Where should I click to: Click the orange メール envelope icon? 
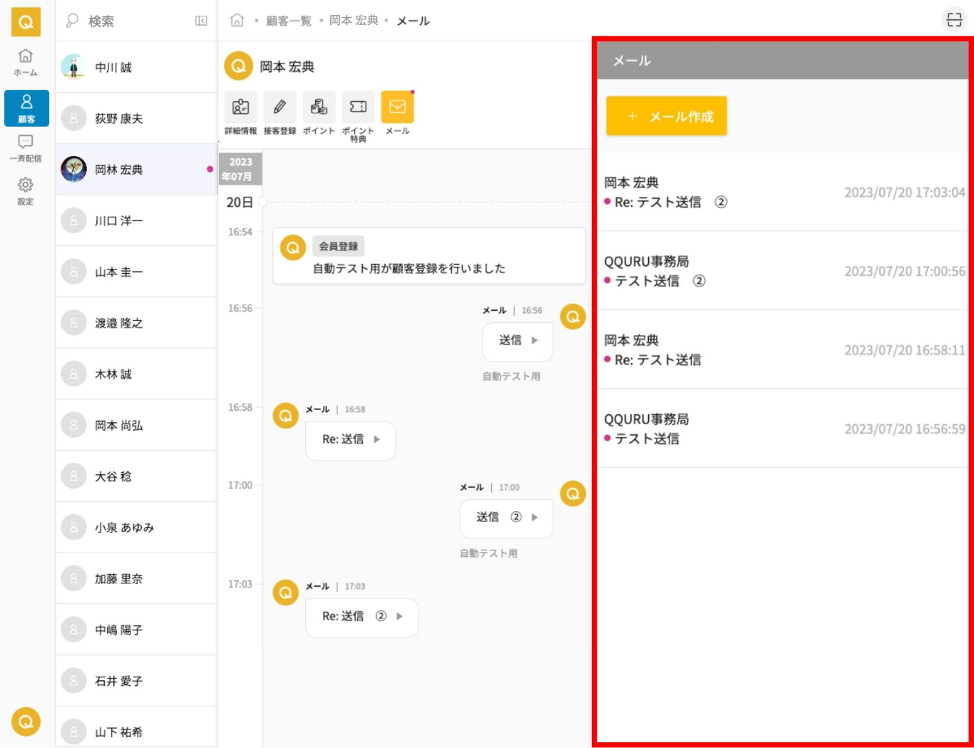point(397,108)
